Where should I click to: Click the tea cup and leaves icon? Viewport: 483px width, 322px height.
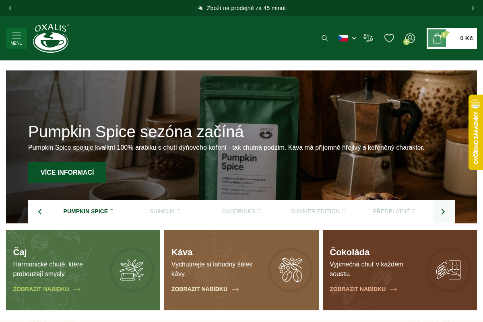point(132,270)
